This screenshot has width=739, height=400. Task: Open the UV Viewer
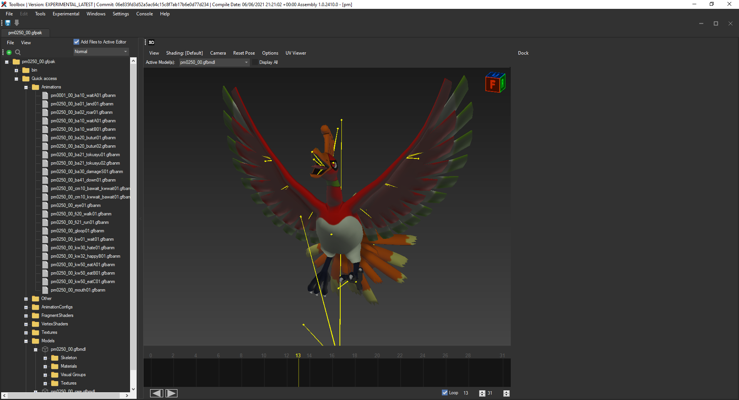pyautogui.click(x=296, y=53)
